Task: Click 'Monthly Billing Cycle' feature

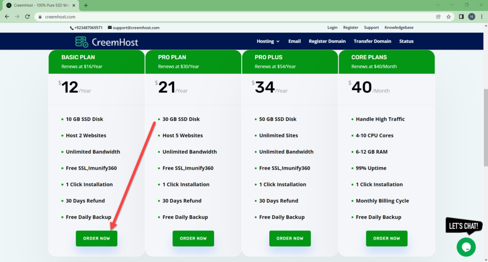Action: 383,201
